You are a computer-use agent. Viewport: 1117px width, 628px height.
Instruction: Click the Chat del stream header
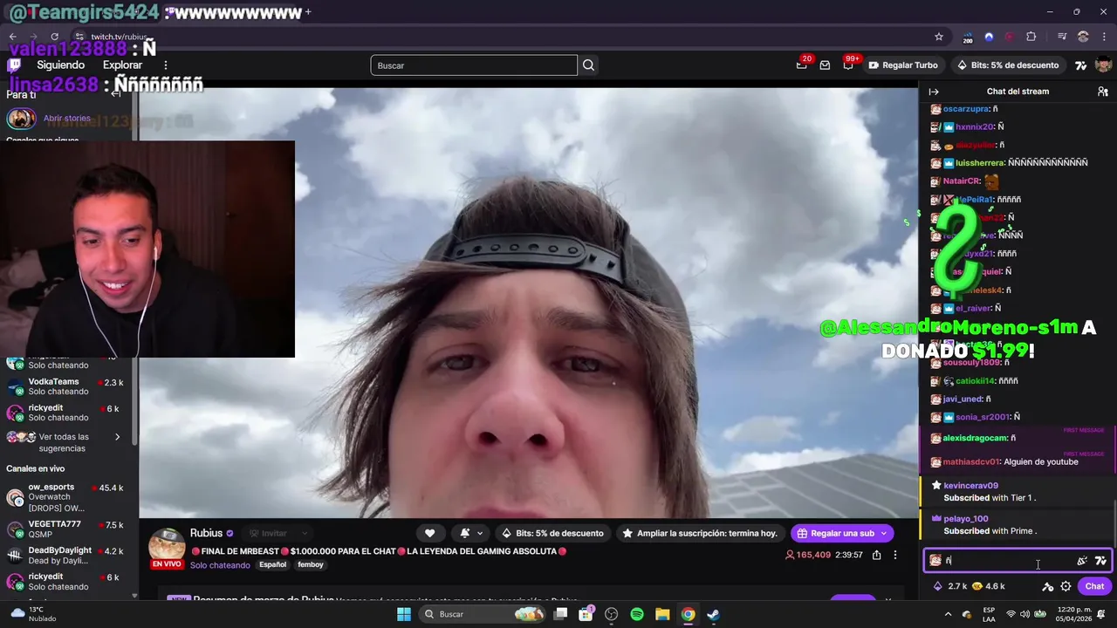point(1018,92)
